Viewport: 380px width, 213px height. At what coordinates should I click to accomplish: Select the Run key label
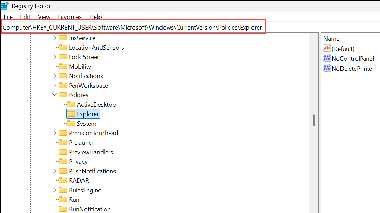(74, 200)
